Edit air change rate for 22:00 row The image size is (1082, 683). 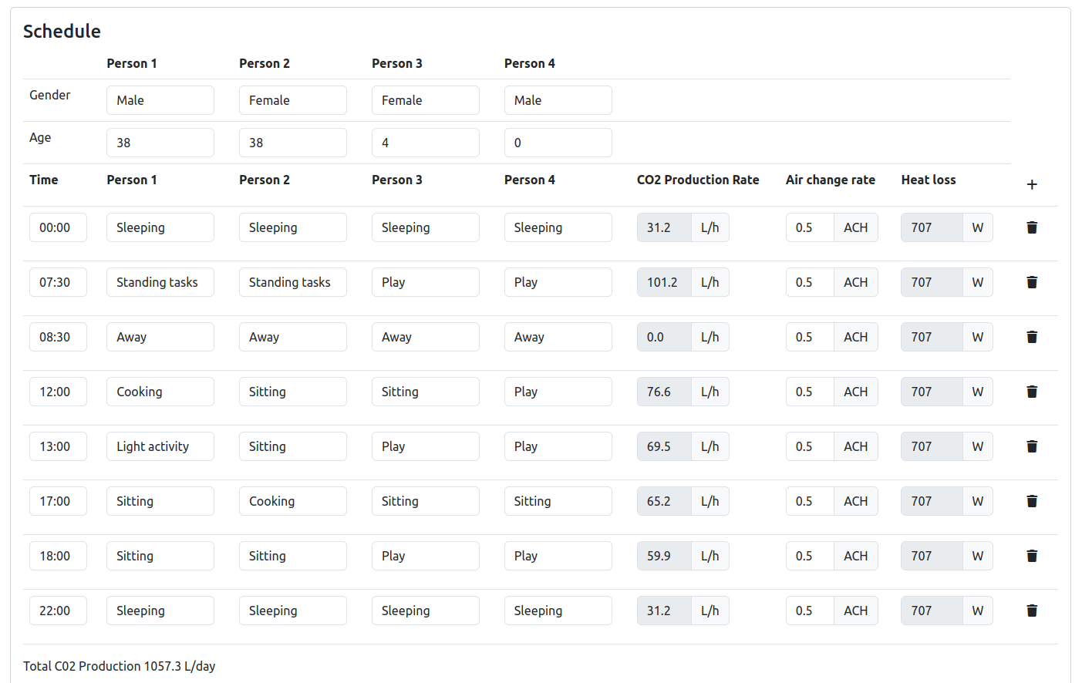(x=810, y=611)
